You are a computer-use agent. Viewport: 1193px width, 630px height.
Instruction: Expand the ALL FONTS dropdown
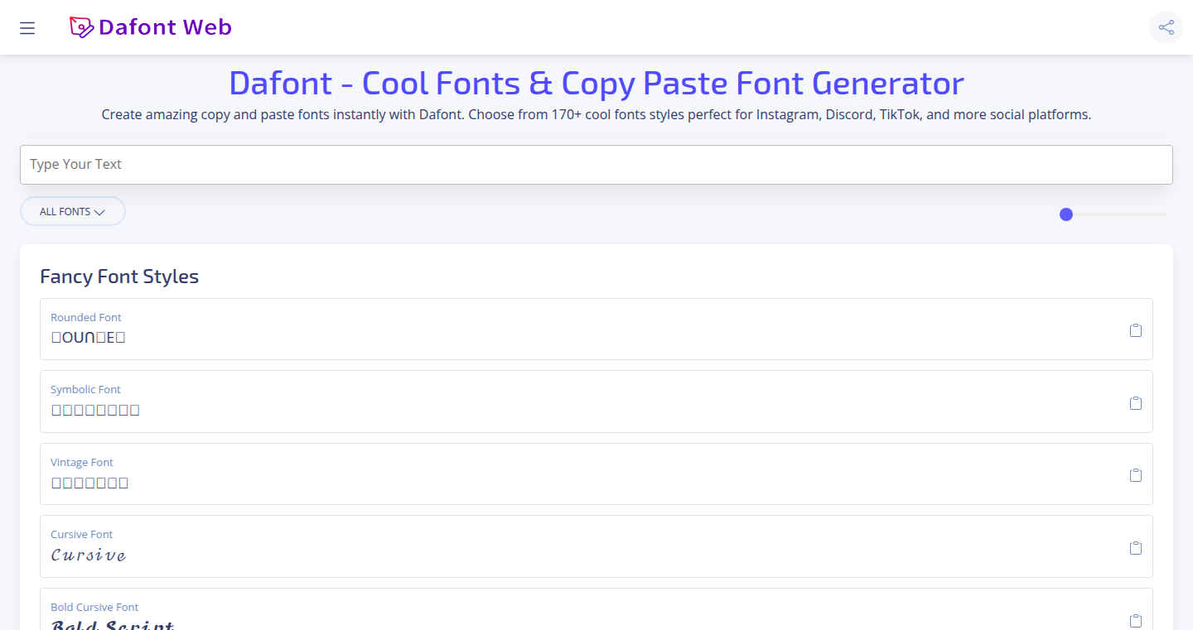73,211
